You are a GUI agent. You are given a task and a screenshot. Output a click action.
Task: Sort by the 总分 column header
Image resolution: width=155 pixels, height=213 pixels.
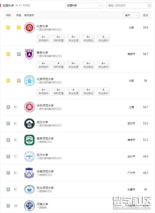point(145,15)
